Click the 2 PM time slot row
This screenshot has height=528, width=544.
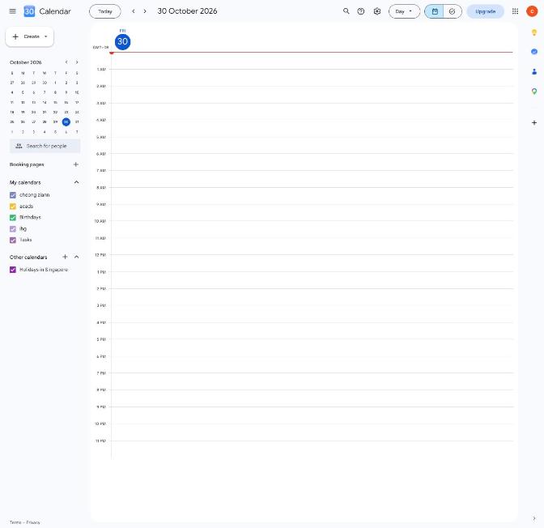(312, 297)
